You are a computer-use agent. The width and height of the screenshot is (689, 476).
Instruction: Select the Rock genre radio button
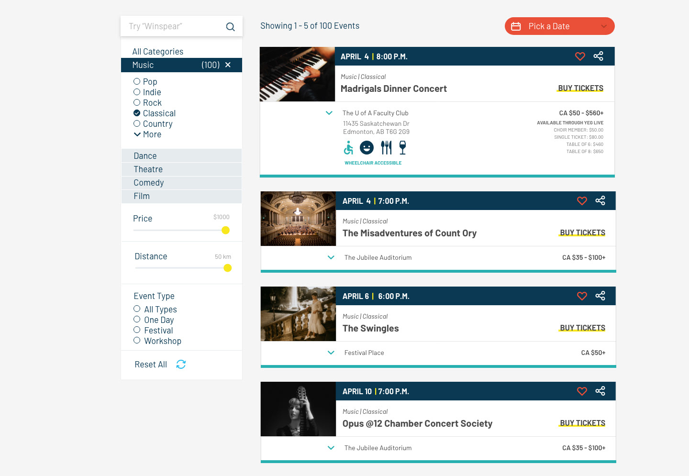(137, 102)
